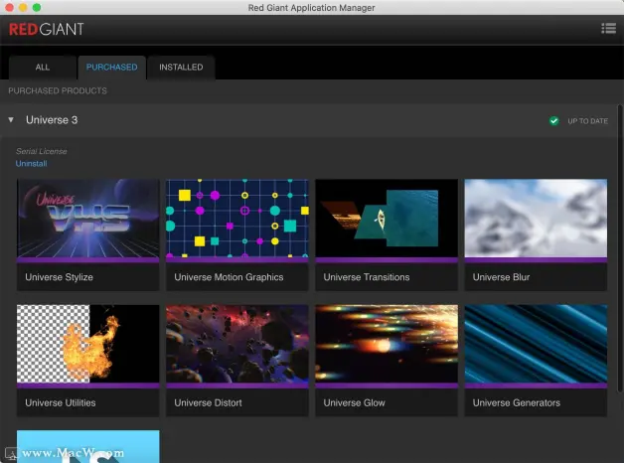Click the green Up To Date checkmark icon
624x463 pixels.
554,121
